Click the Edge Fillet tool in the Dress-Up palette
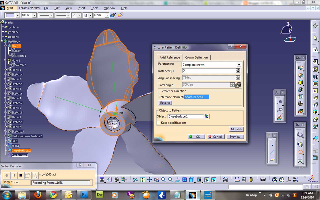The height and width of the screenshot is (200, 320). click(x=300, y=68)
